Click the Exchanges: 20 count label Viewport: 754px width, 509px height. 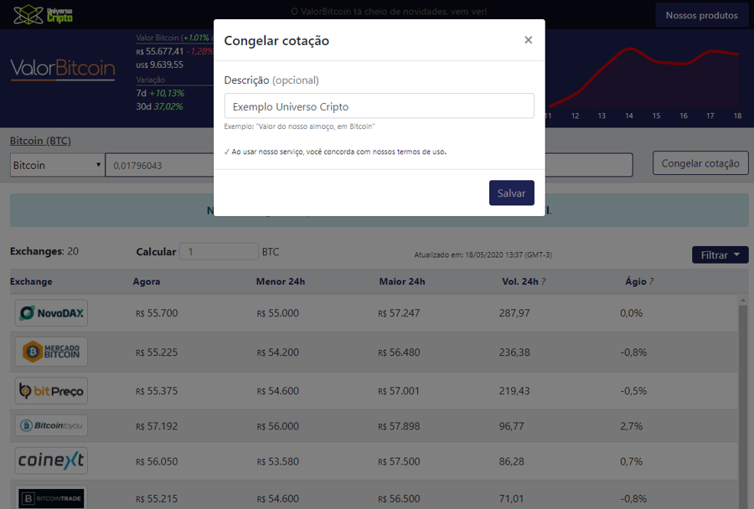tap(44, 251)
